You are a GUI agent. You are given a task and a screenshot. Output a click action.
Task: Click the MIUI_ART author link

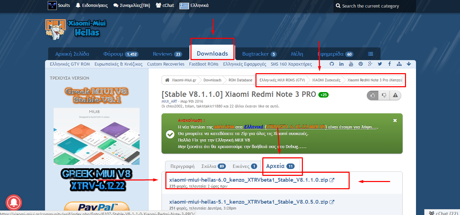169,102
